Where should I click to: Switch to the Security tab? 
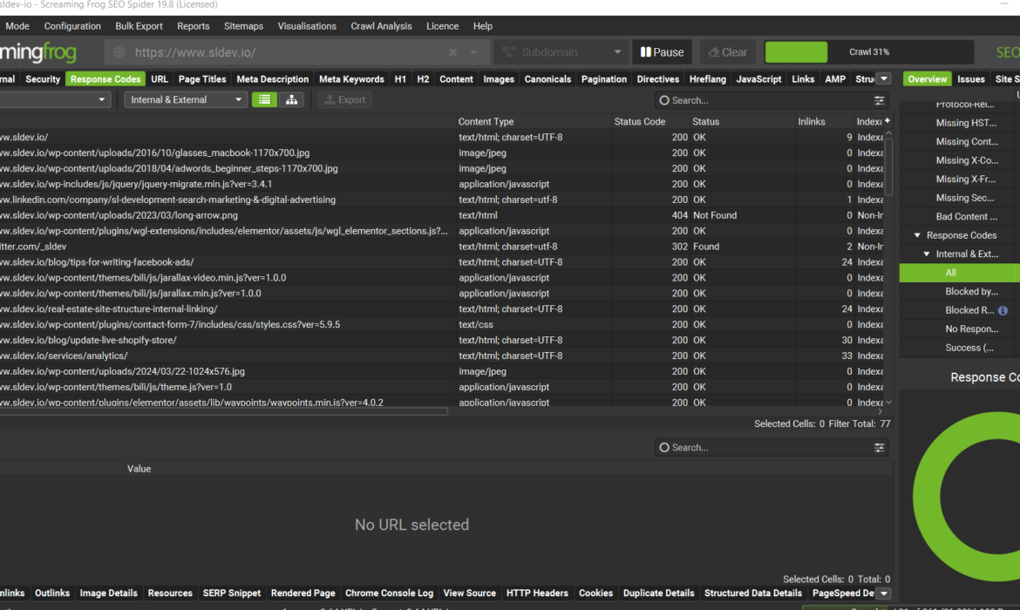[x=43, y=78]
